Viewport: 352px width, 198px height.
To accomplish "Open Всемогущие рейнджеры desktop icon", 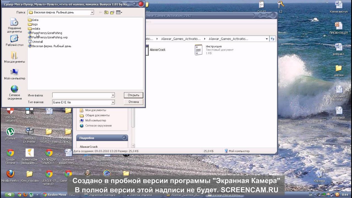I will pyautogui.click(x=29, y=157).
